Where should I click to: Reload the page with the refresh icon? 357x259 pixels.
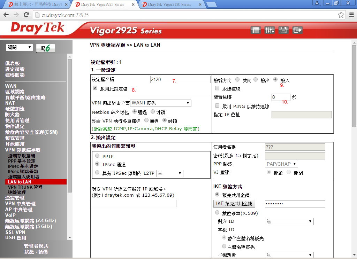point(26,15)
